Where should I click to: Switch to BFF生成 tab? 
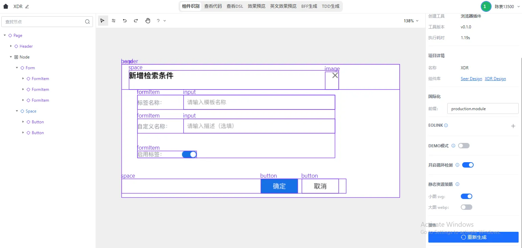309,6
